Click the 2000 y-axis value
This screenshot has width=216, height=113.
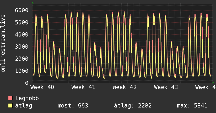point(22,59)
